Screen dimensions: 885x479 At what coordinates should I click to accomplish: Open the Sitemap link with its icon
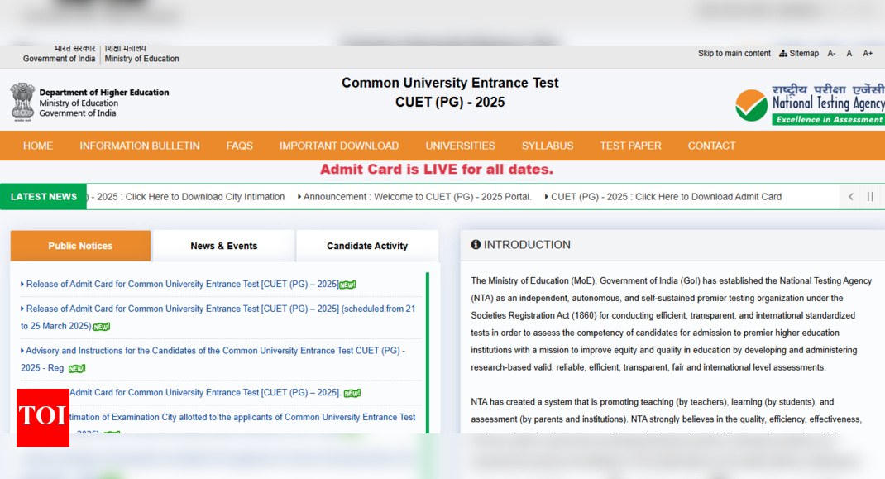799,53
